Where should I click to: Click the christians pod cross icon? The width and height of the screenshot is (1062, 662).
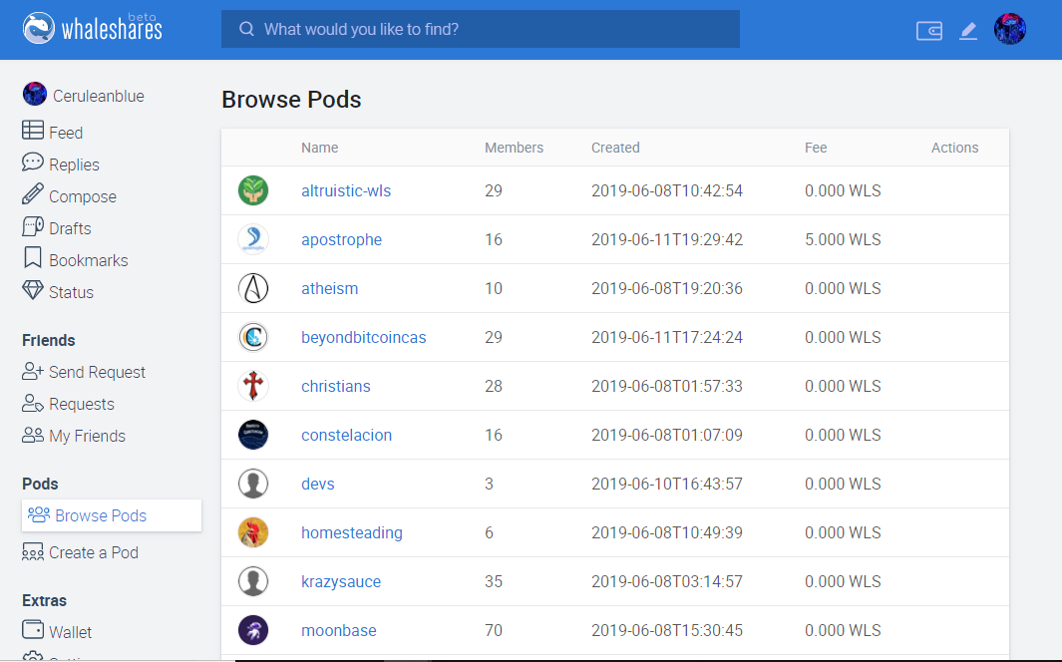point(253,386)
